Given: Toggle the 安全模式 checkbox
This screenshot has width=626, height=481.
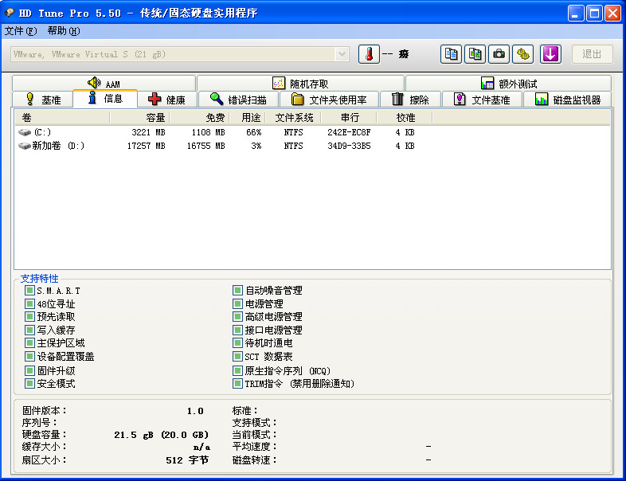Looking at the screenshot, I should coord(29,384).
